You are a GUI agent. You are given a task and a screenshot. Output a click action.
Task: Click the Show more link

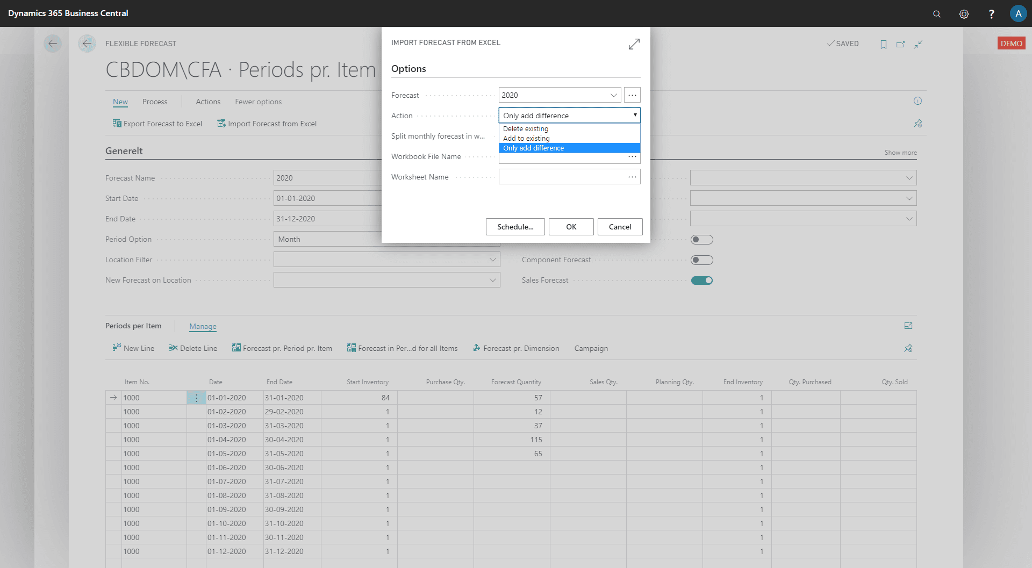pos(900,153)
